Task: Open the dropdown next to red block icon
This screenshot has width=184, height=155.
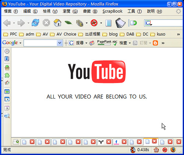Action: [101, 23]
